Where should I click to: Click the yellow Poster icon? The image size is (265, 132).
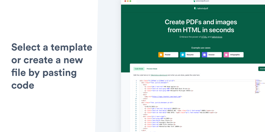point(161,55)
